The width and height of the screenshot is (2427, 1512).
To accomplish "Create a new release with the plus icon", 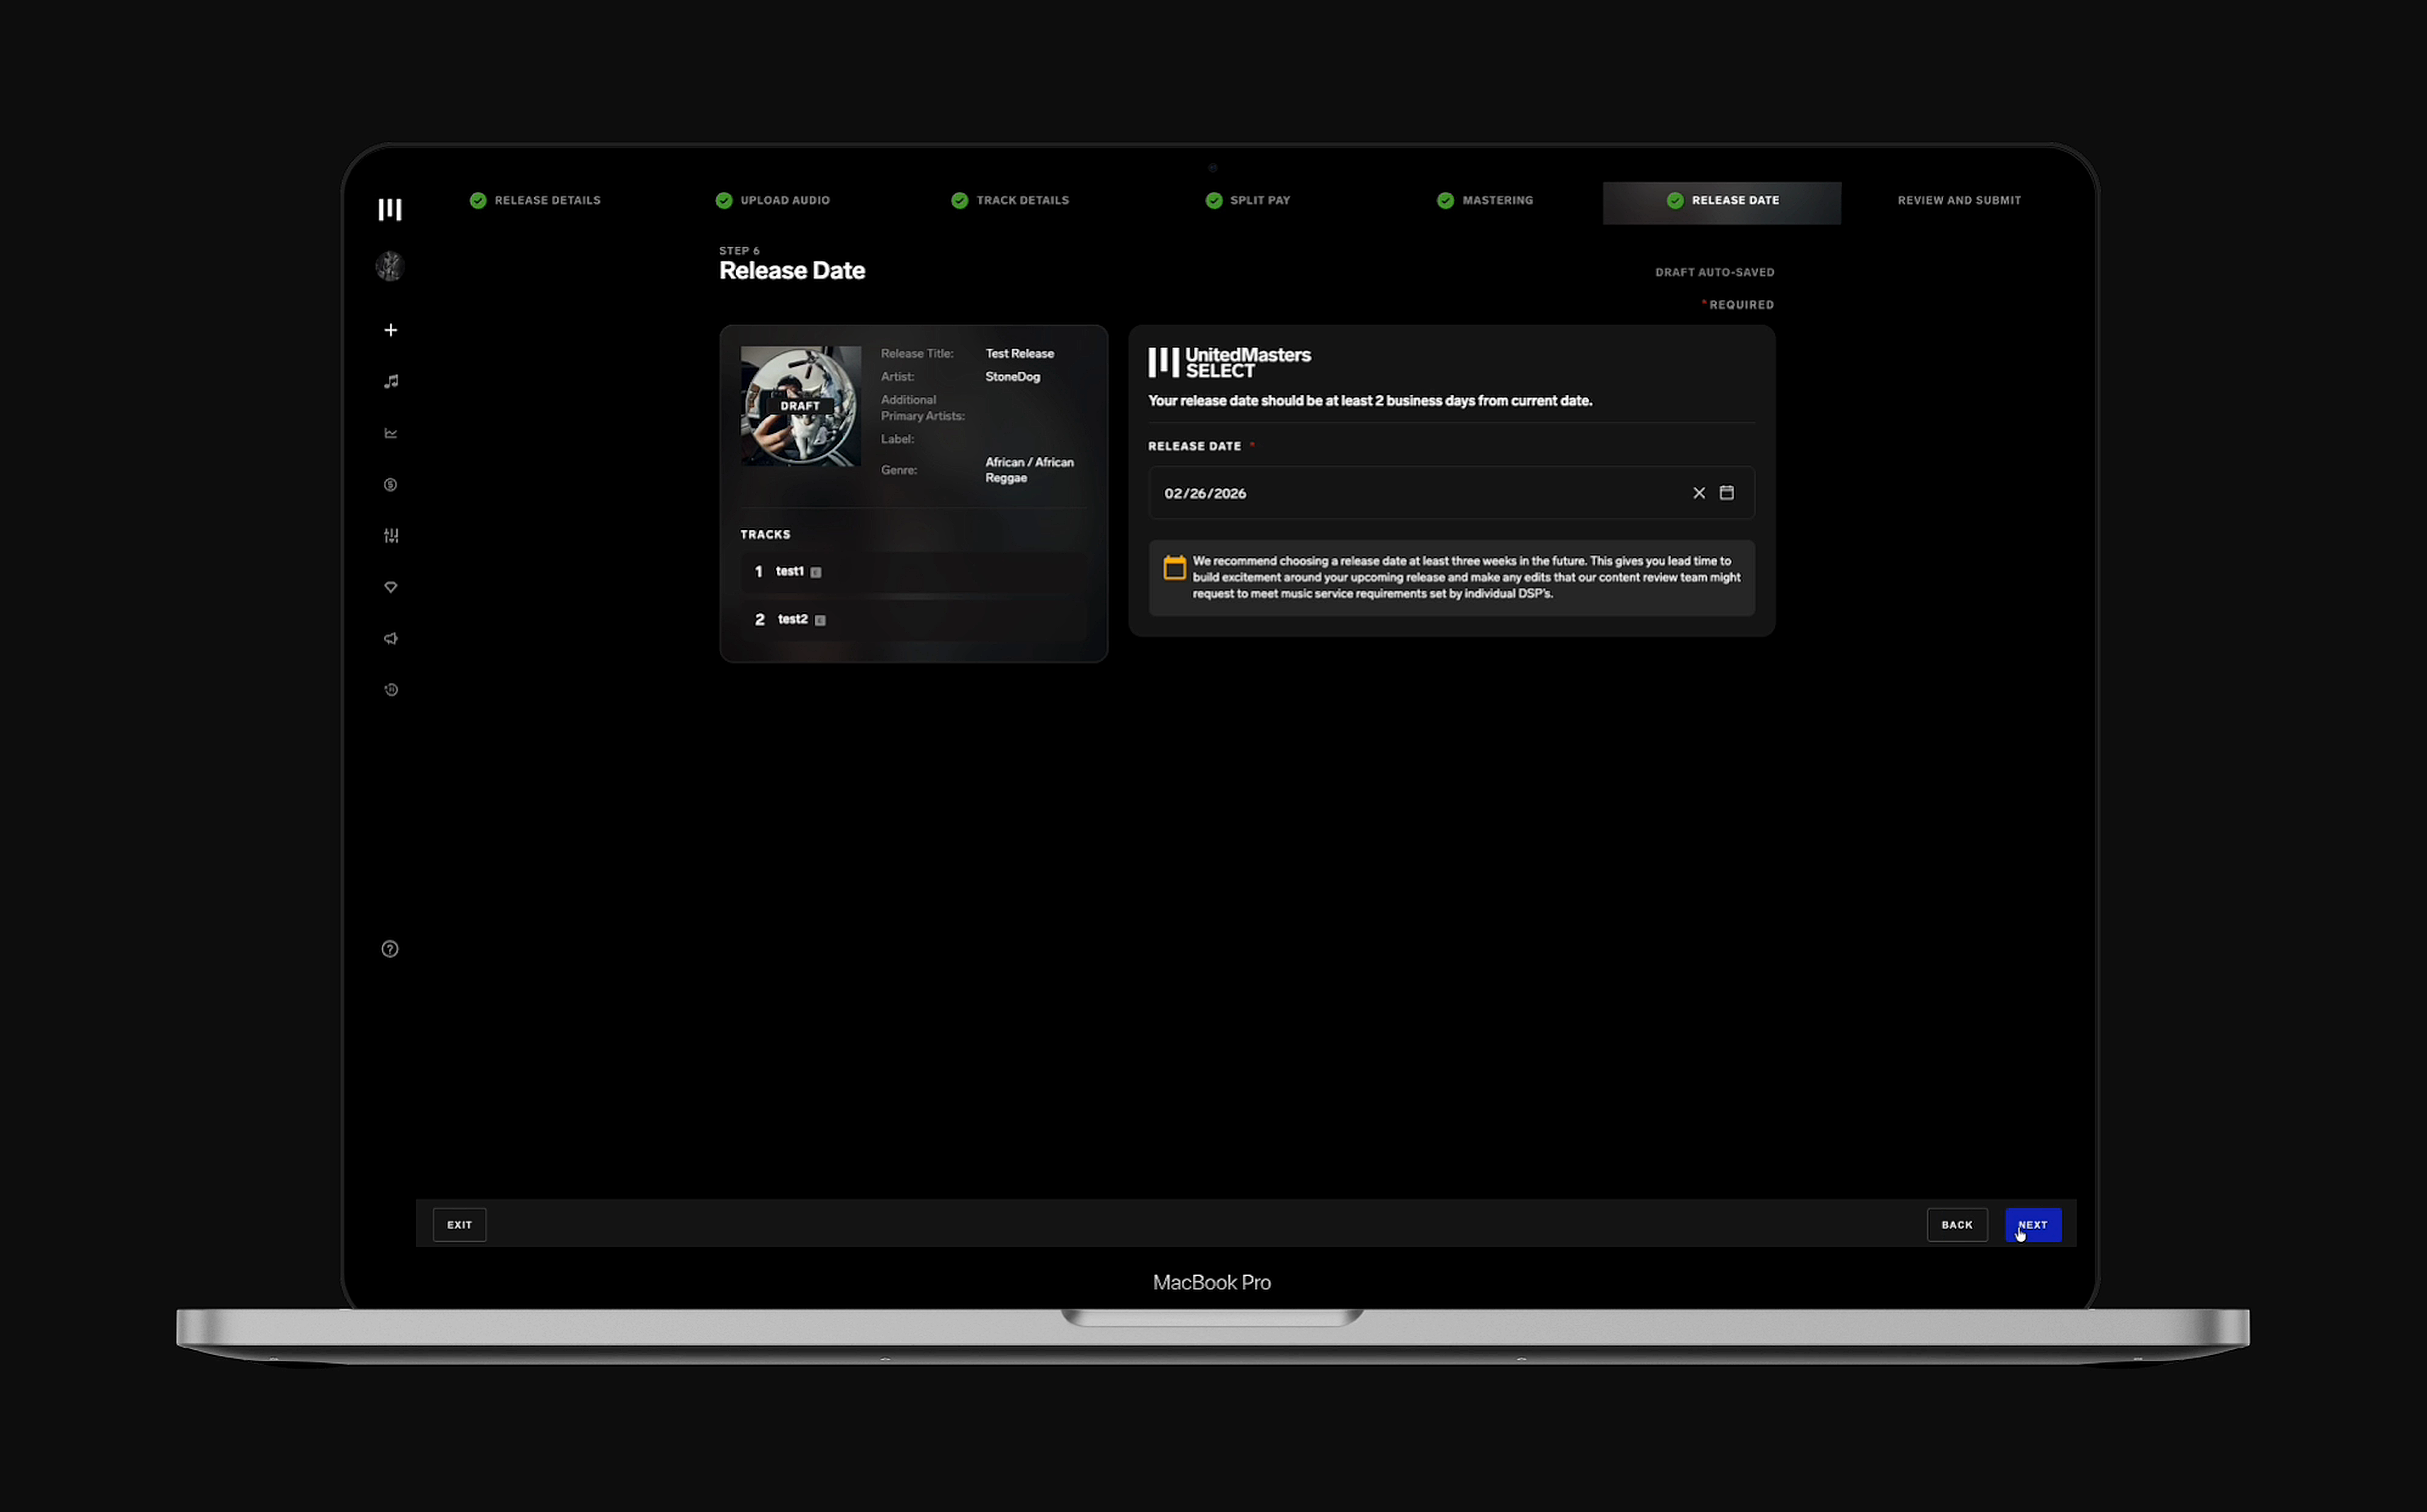I will pos(390,330).
